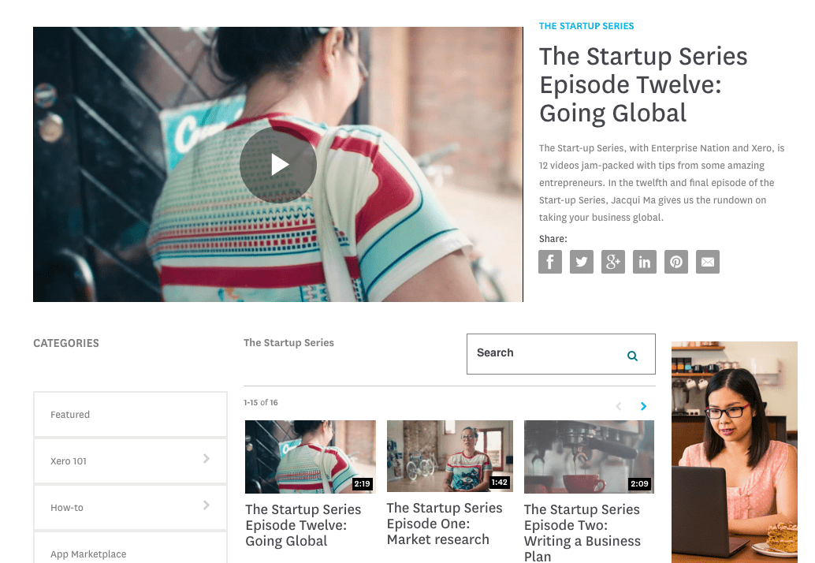Click the search magnifier icon
This screenshot has height=563, width=815.
[632, 356]
